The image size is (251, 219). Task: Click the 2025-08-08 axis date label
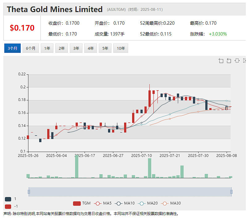point(227,156)
